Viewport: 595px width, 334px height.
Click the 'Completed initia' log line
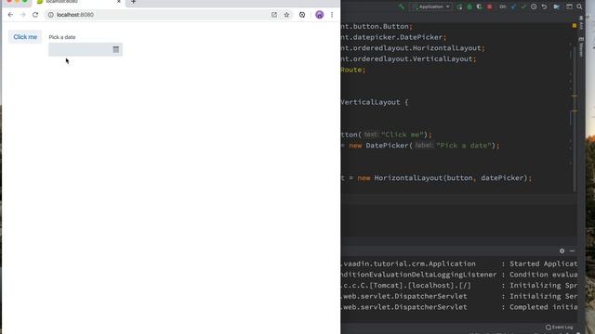pos(543,307)
